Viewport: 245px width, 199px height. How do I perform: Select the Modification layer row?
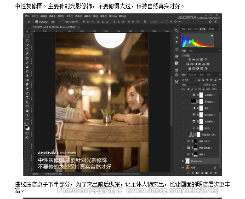(x=202, y=161)
